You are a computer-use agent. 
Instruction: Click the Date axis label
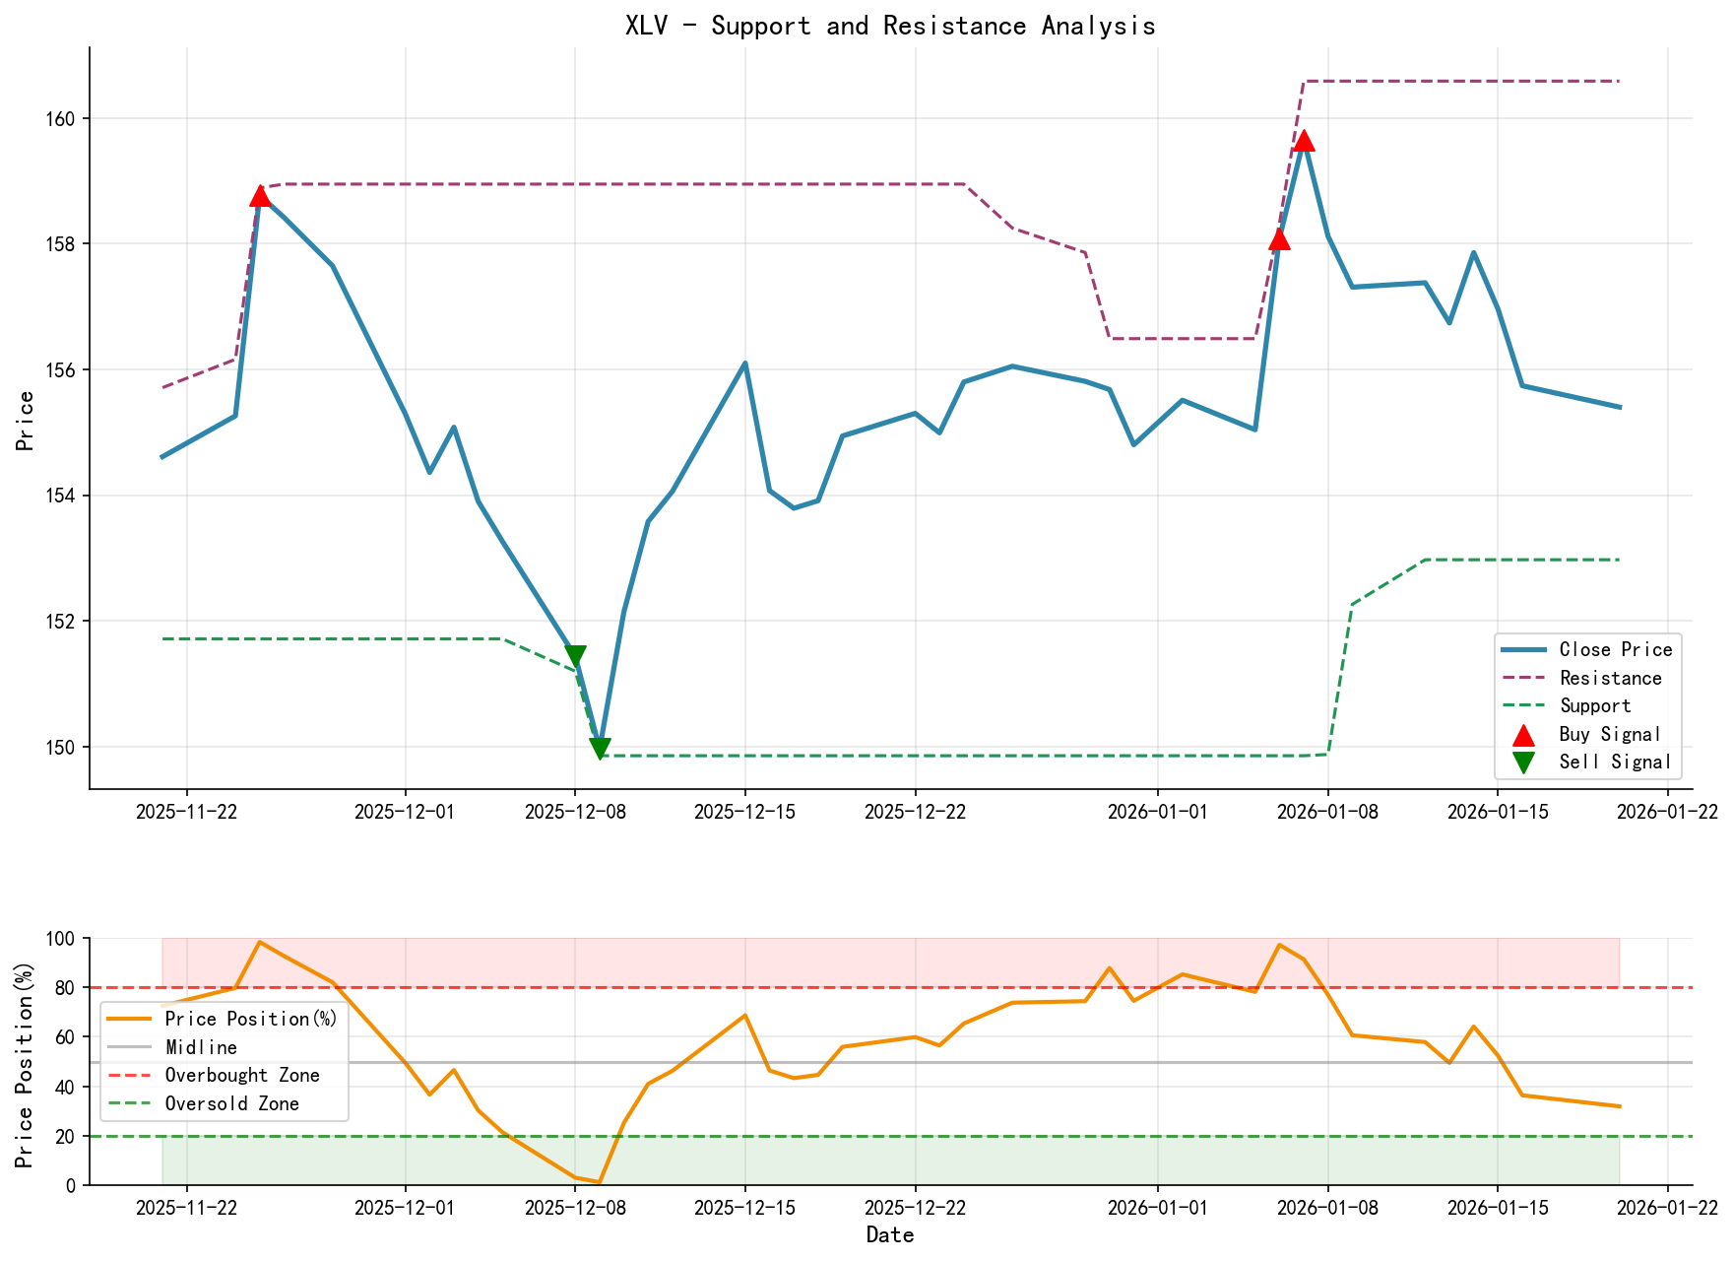coord(891,1233)
